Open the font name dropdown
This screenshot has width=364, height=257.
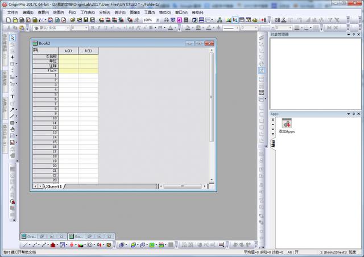tap(67, 27)
